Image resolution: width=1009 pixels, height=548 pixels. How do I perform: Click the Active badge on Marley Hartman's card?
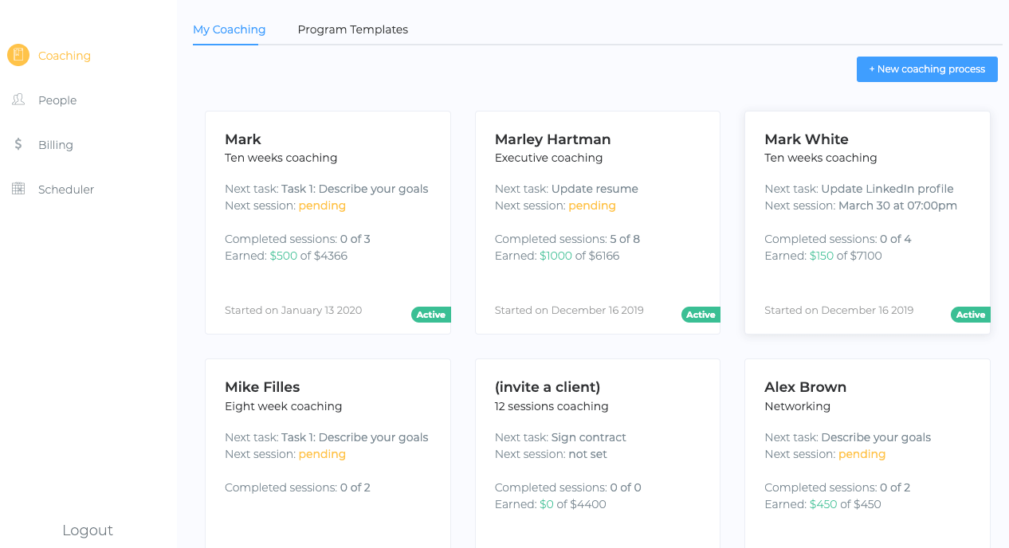click(701, 315)
